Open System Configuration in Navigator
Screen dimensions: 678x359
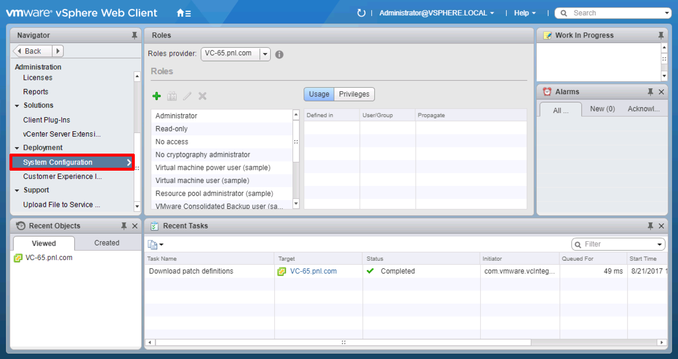pos(72,162)
